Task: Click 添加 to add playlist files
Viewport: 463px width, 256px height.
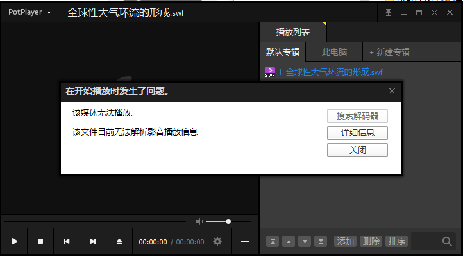Action: click(x=346, y=241)
